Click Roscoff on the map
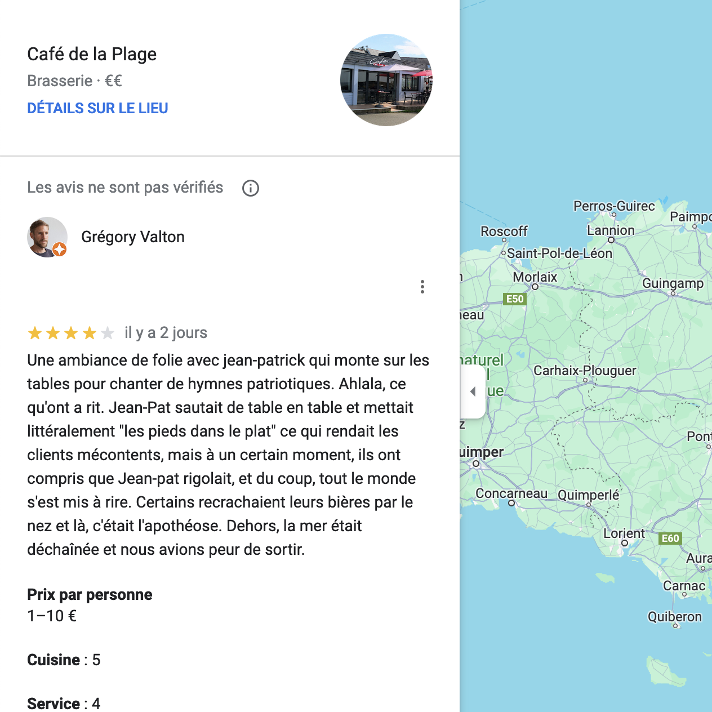Screen dimensions: 712x712 (504, 232)
